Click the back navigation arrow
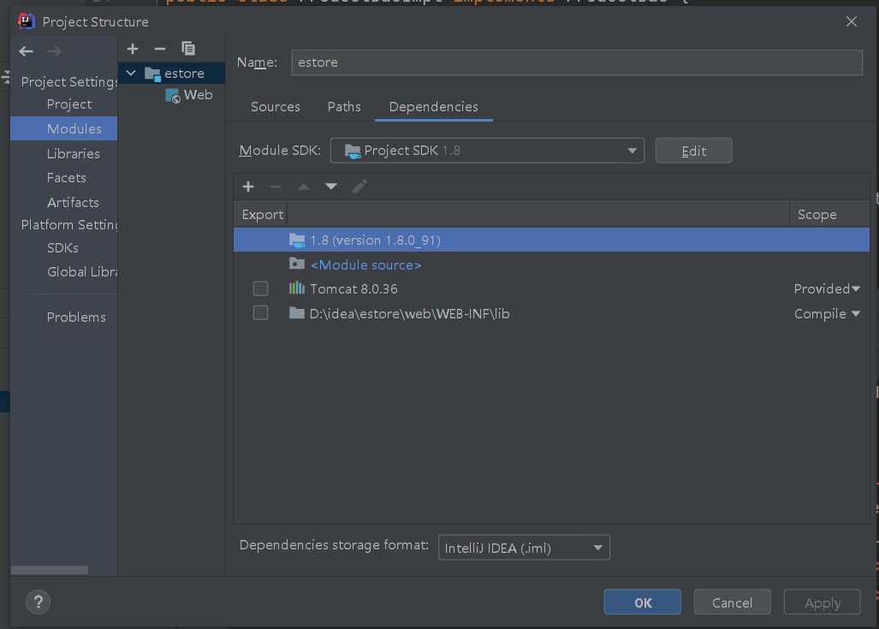Viewport: 879px width, 629px height. (26, 51)
